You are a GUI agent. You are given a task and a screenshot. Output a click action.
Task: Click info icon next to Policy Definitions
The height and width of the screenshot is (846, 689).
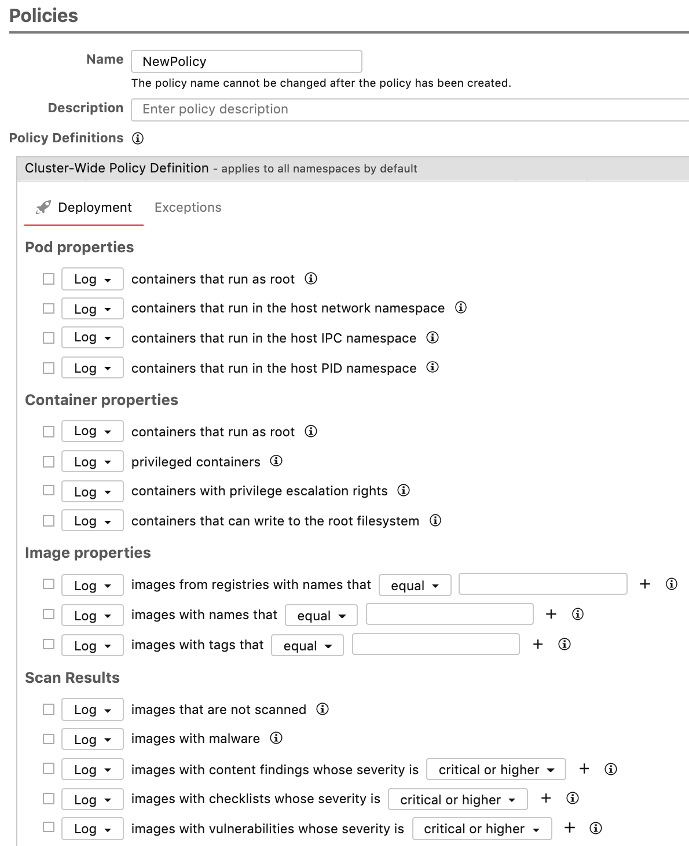click(x=138, y=138)
